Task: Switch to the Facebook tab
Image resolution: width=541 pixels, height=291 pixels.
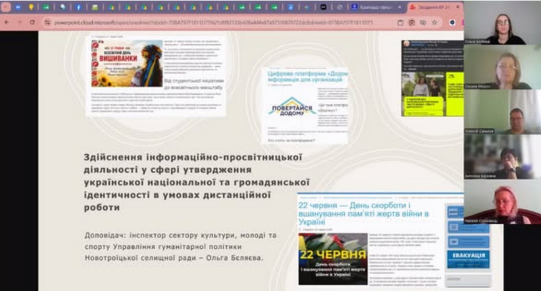Action: [79, 7]
